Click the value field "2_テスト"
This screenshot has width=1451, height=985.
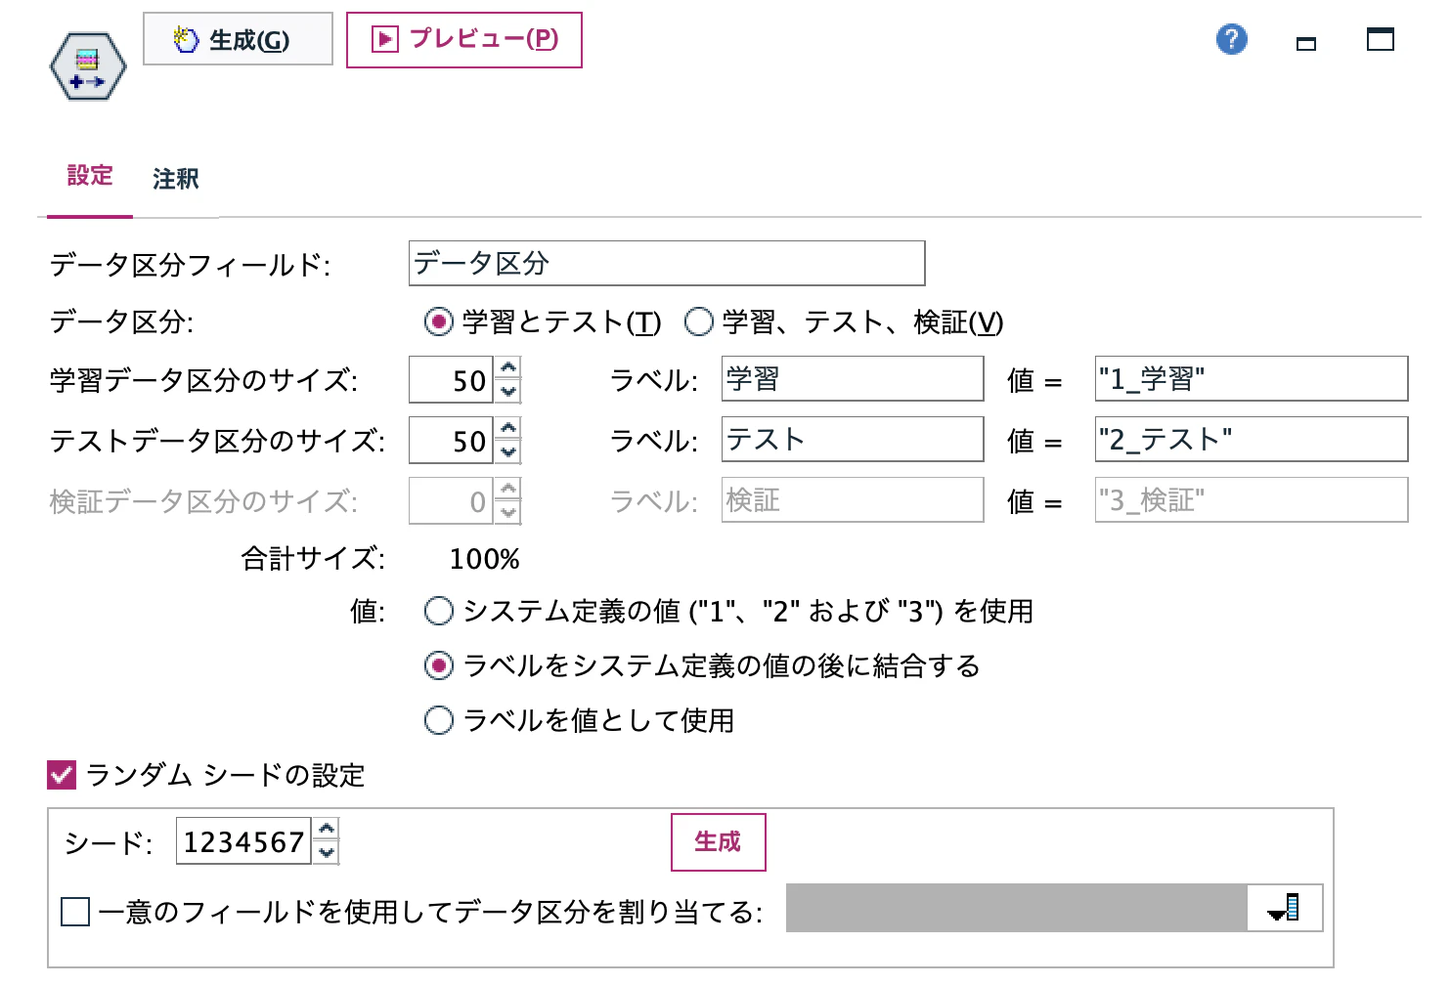[x=1252, y=439]
